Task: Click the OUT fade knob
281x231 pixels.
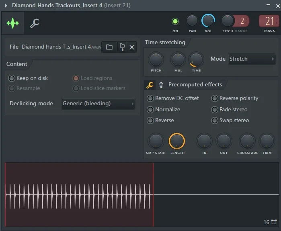Action: coord(224,141)
